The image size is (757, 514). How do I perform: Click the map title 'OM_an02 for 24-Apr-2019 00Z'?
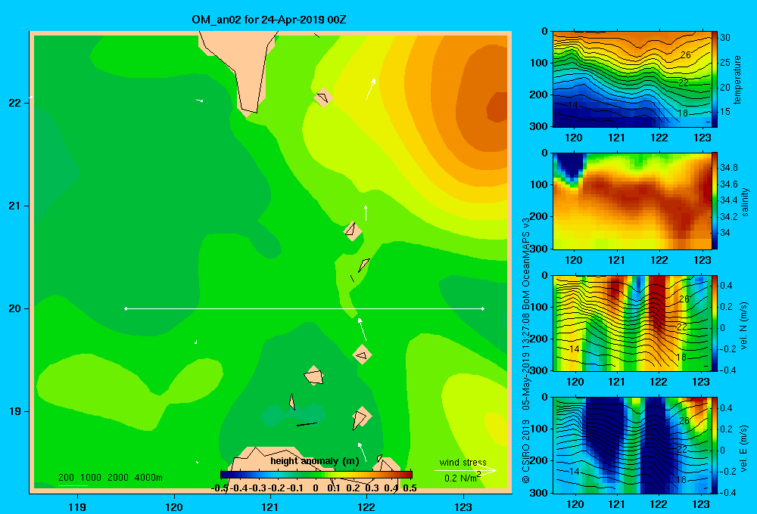point(269,20)
